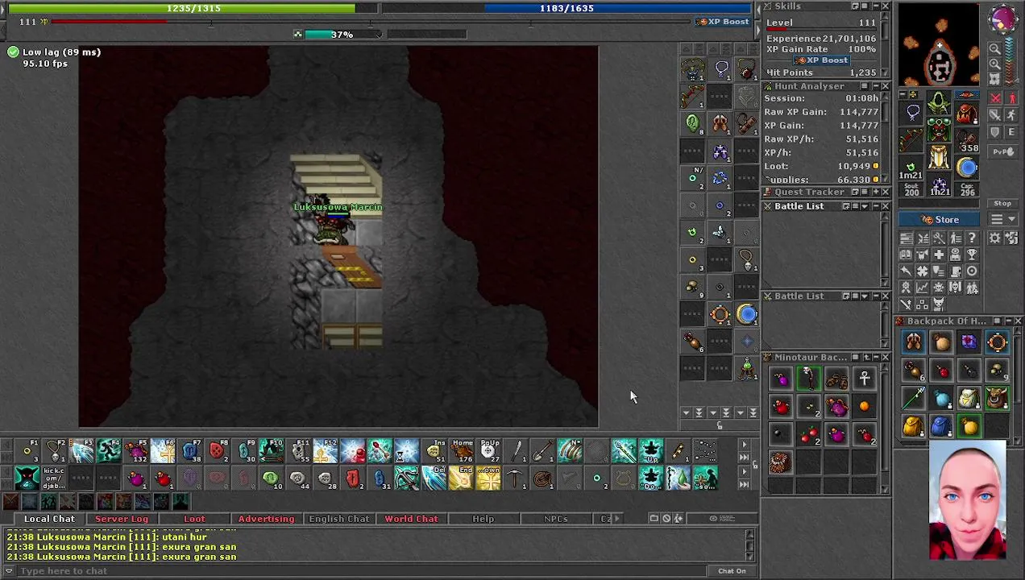The width and height of the screenshot is (1025, 580).
Task: Use the shovel on the action bar
Action: point(543,451)
